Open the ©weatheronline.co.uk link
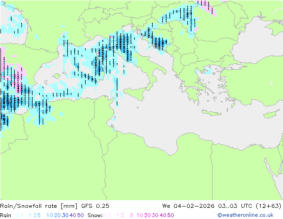283x219 pixels. [246, 215]
